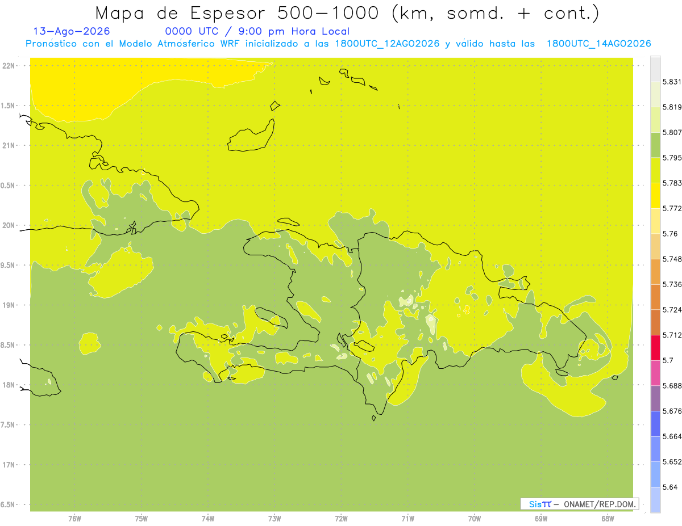
Task: Click the yellow-green 5.783–5.795 legend swatch
Action: click(655, 170)
